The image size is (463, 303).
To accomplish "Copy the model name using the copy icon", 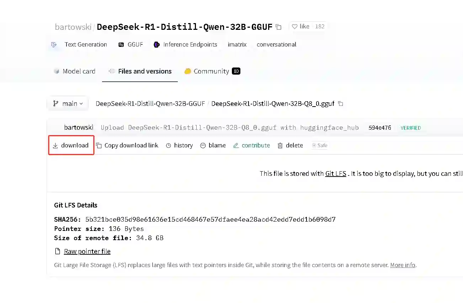I will coord(279,27).
